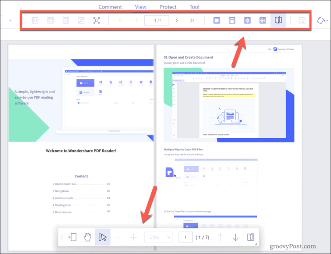The width and height of the screenshot is (331, 254).
Task: Expand the page background color dropdown
Action: coord(322,20)
